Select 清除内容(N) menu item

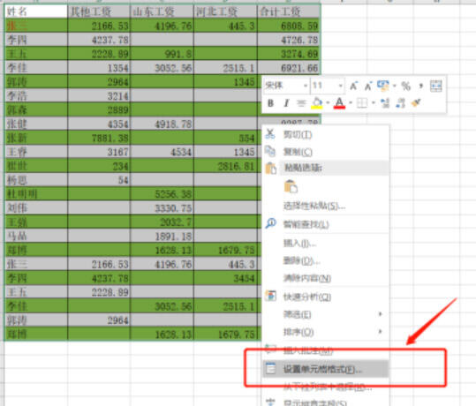point(325,278)
